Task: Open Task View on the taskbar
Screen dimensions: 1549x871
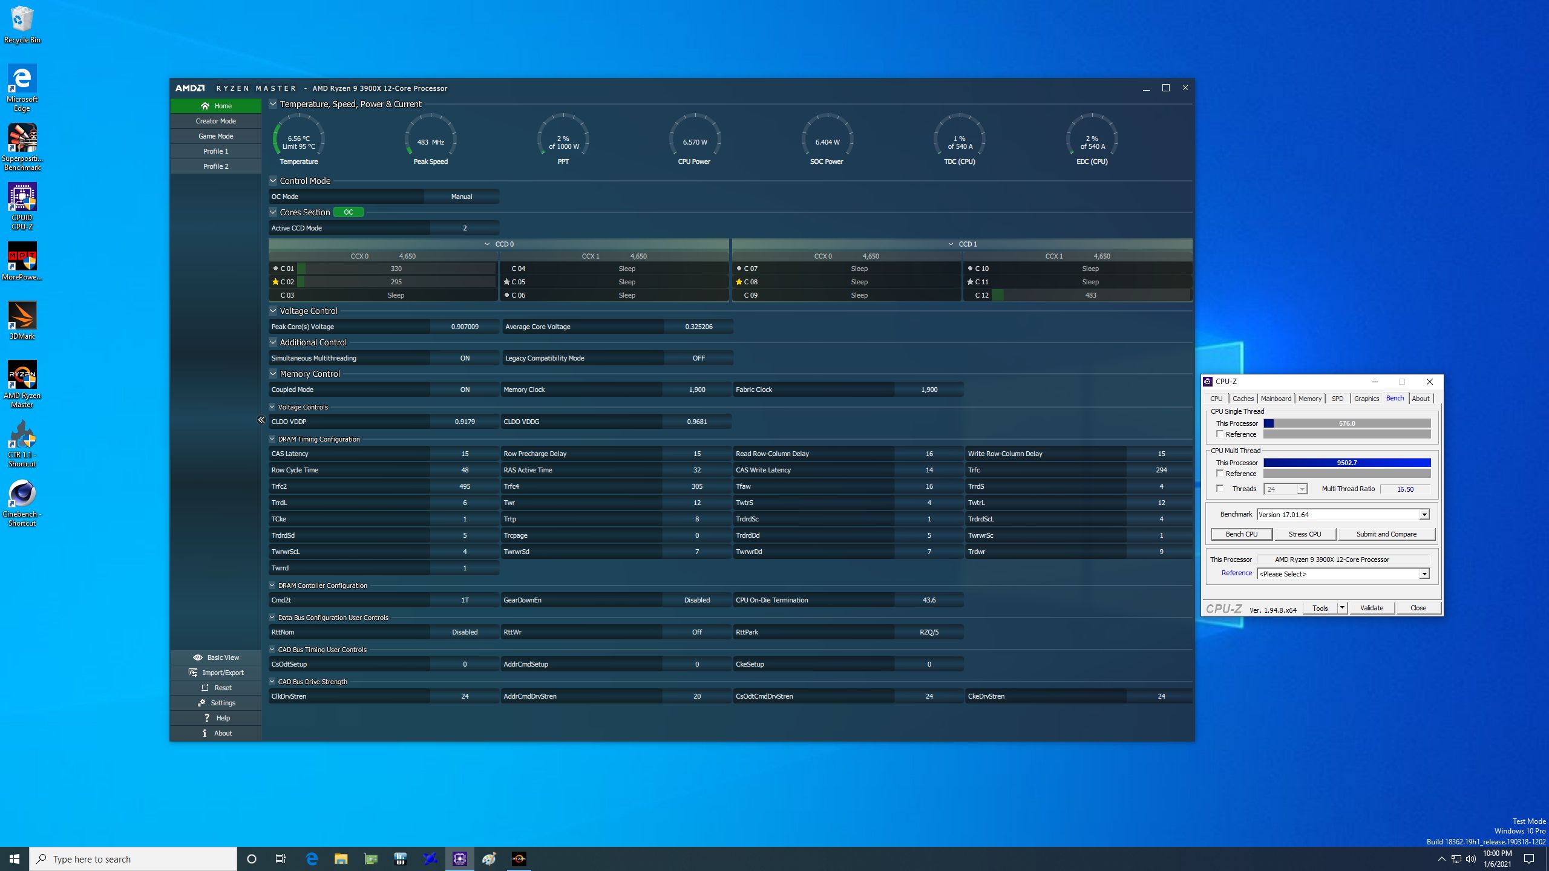Action: click(x=281, y=859)
